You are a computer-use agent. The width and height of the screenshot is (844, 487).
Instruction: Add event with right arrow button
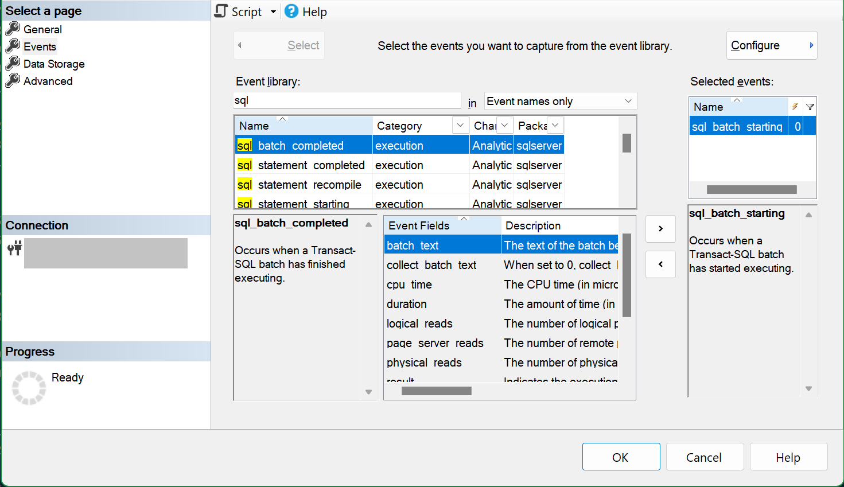[660, 229]
